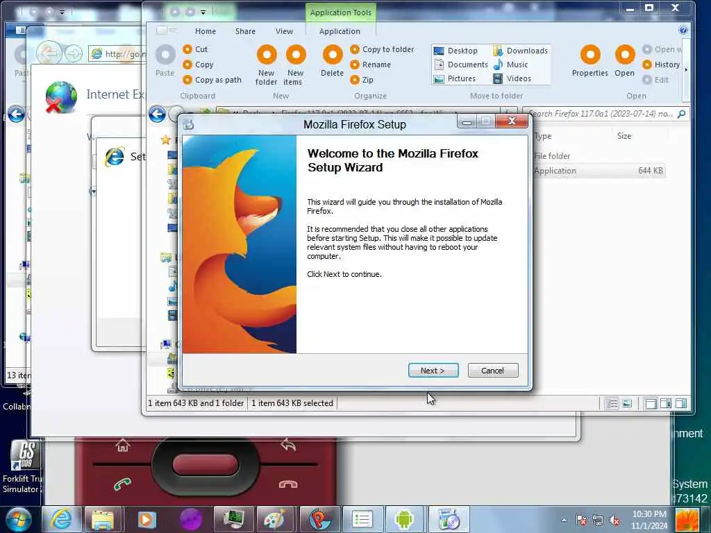Click back arrow in leftmost background explorer
This screenshot has height=533, width=711.
(16, 115)
